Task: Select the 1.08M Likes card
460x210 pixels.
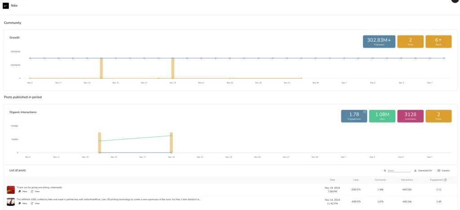Action: point(382,116)
